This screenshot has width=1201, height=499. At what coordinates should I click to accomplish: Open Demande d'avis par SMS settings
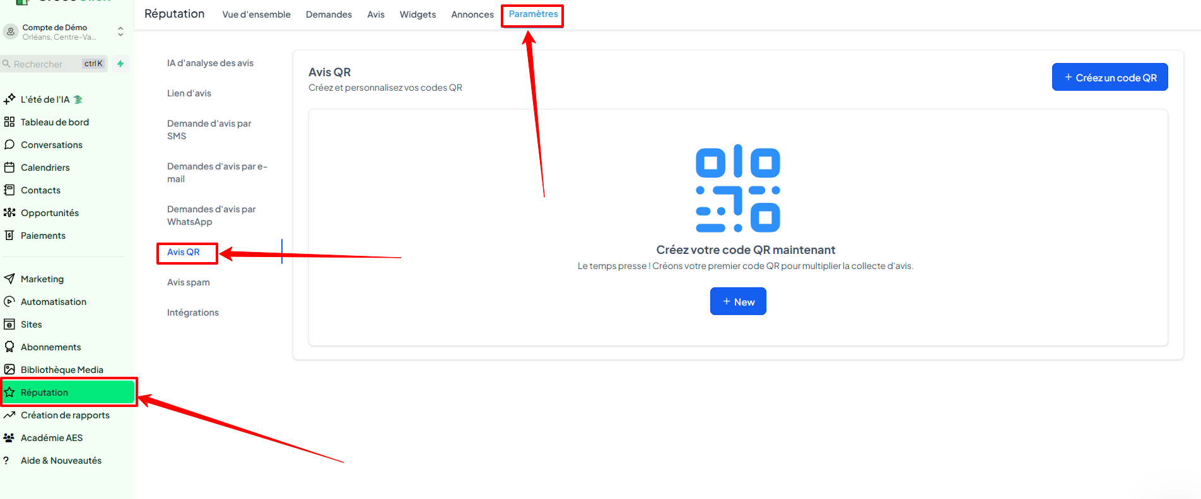tap(209, 130)
